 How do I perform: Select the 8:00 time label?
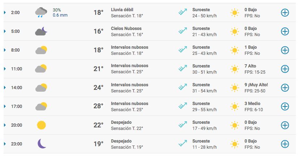click(x=16, y=50)
